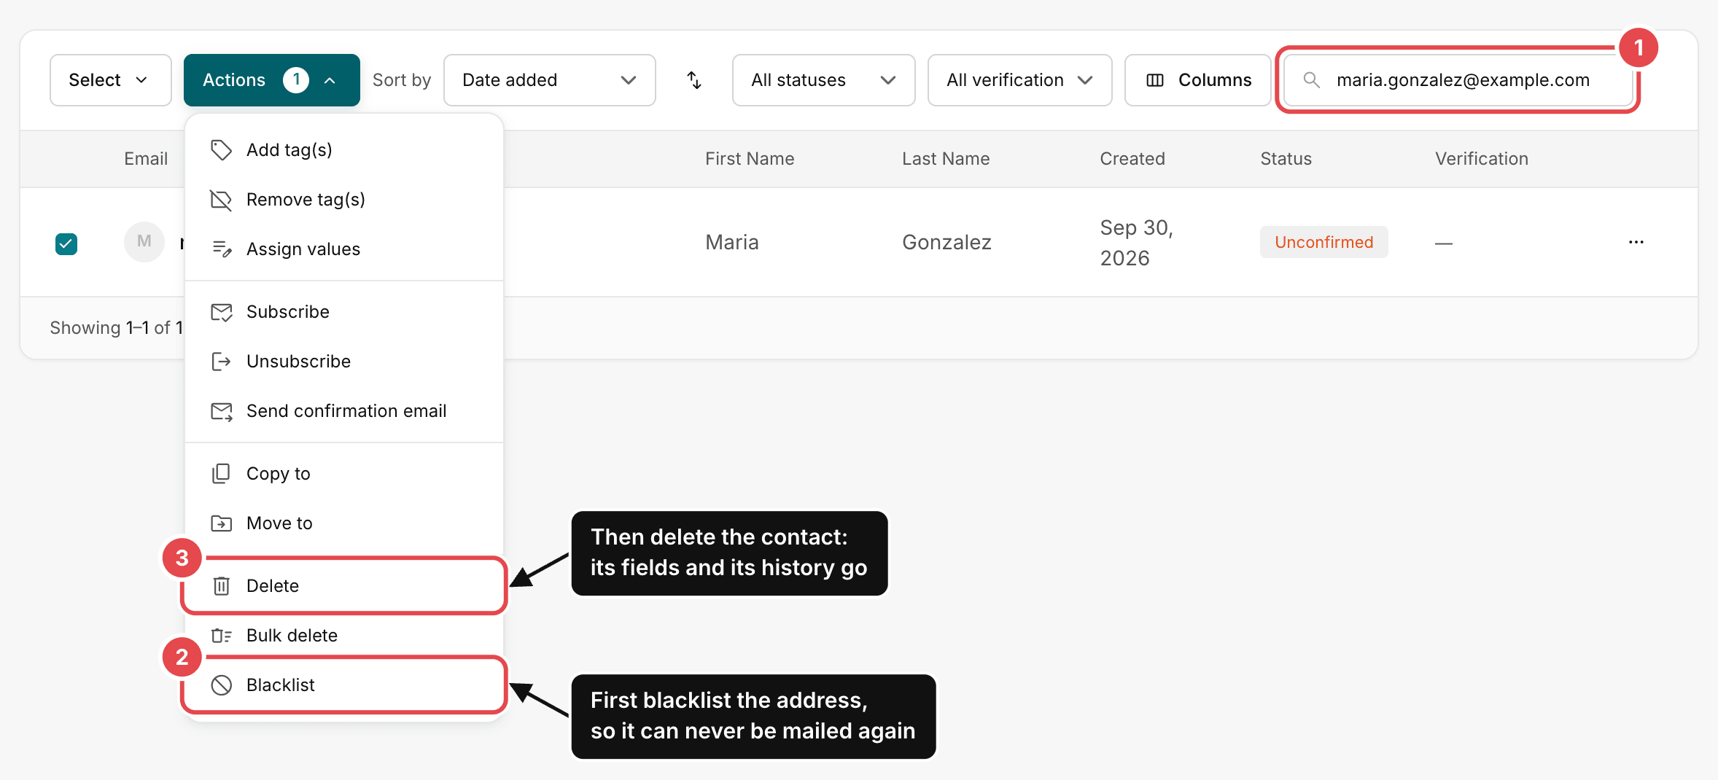This screenshot has height=780, width=1718.
Task: Collapse the Actions dropdown menu
Action: [271, 80]
